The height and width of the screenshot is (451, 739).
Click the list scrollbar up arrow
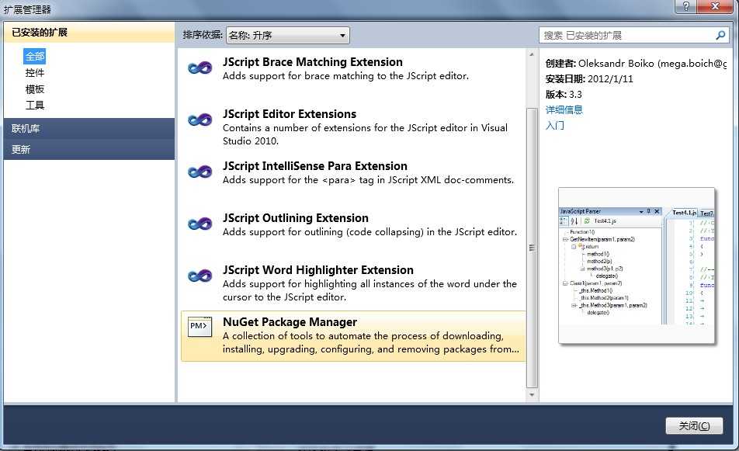[x=532, y=54]
